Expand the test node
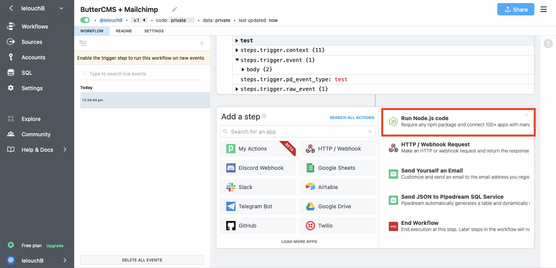Image resolution: width=556 pixels, height=268 pixels. 237,40
